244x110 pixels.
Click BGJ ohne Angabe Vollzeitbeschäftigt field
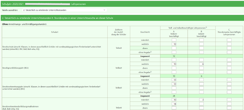point(174,72)
